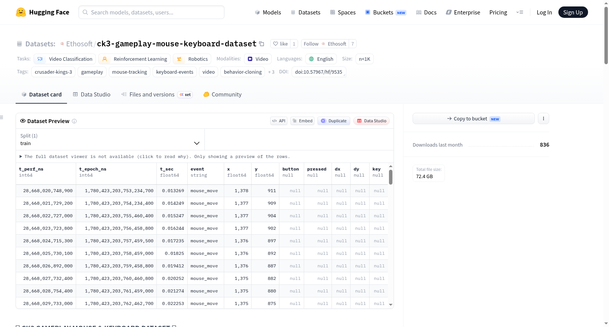Click the info icon beside Dataset Preview
This screenshot has width=609, height=327.
point(74,121)
